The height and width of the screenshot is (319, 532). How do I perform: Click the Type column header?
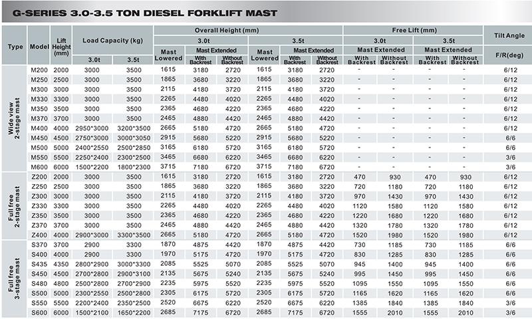click(x=15, y=47)
